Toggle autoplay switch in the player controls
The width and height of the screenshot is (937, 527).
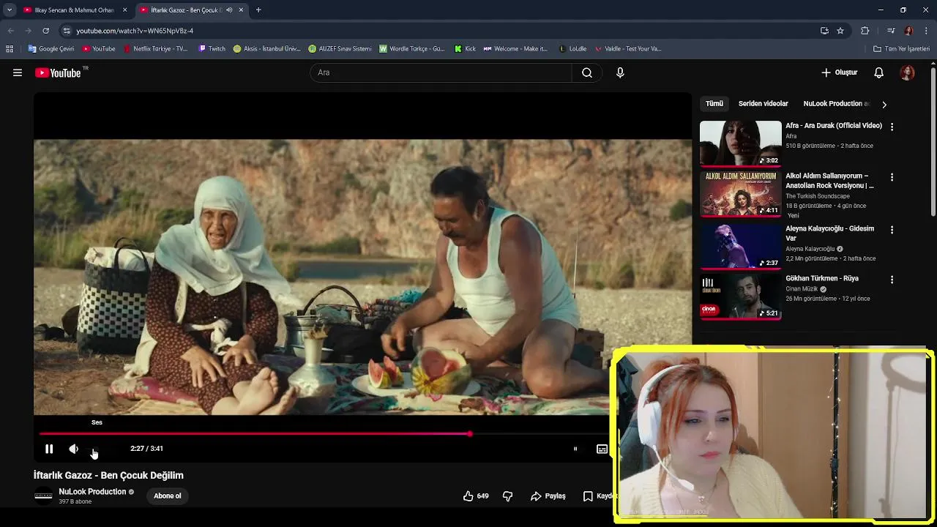(575, 449)
